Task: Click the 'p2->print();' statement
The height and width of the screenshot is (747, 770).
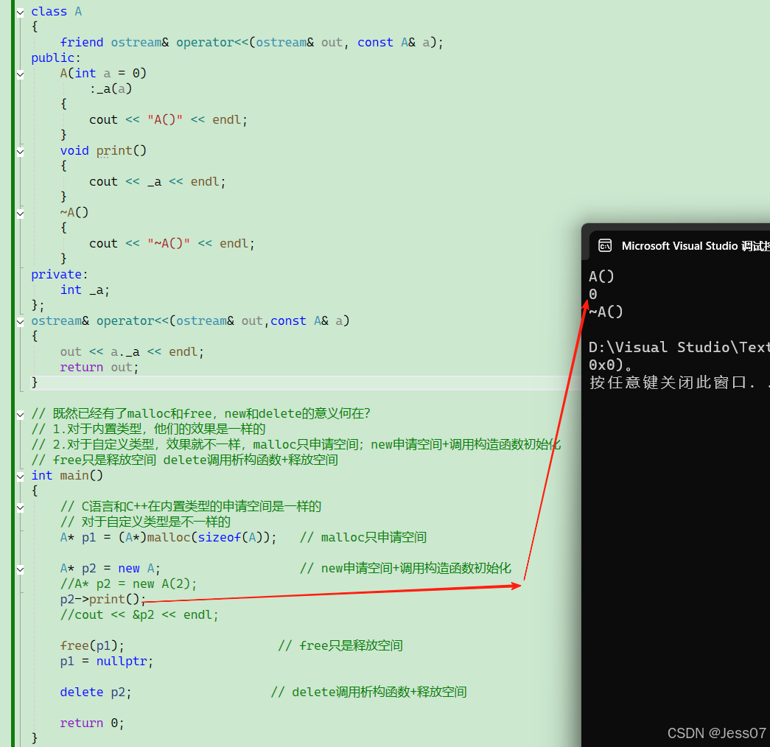Action: [x=102, y=600]
